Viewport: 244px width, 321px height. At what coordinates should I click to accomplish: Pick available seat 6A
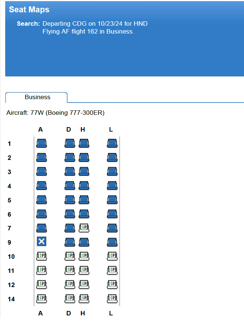coord(41,214)
